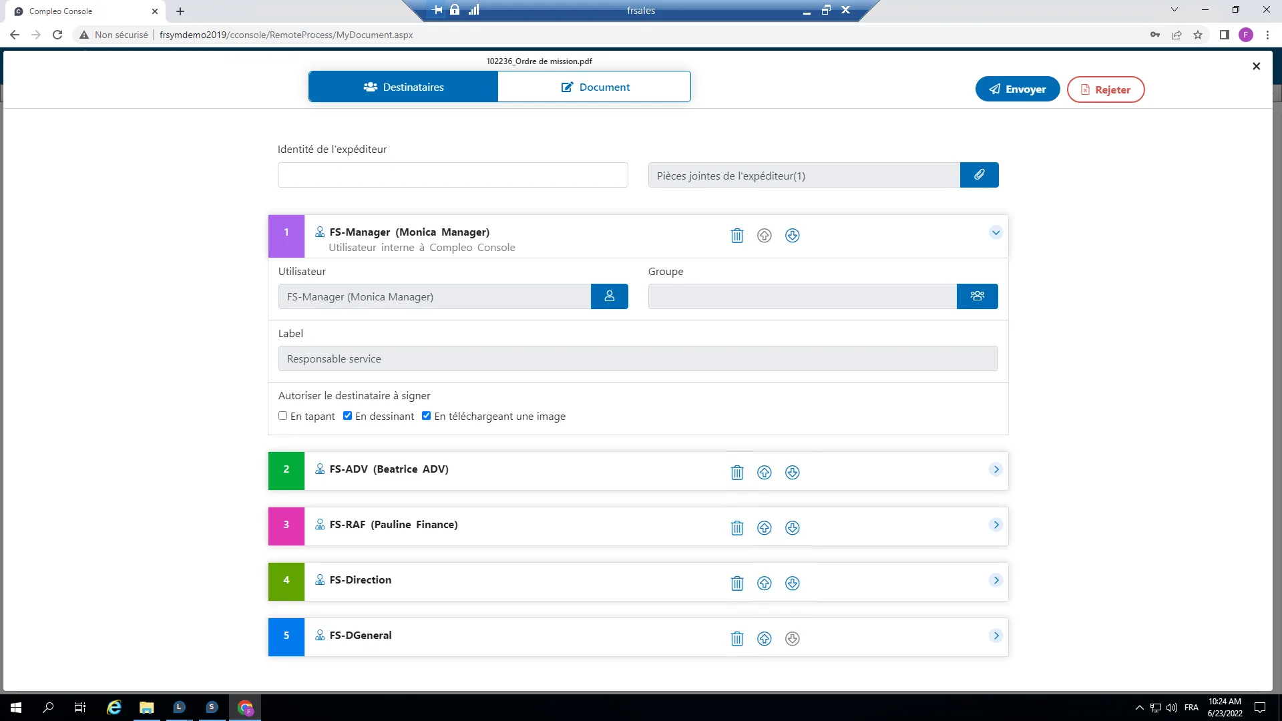Viewport: 1282px width, 721px height.
Task: Close the document dialog with X
Action: (x=1257, y=66)
